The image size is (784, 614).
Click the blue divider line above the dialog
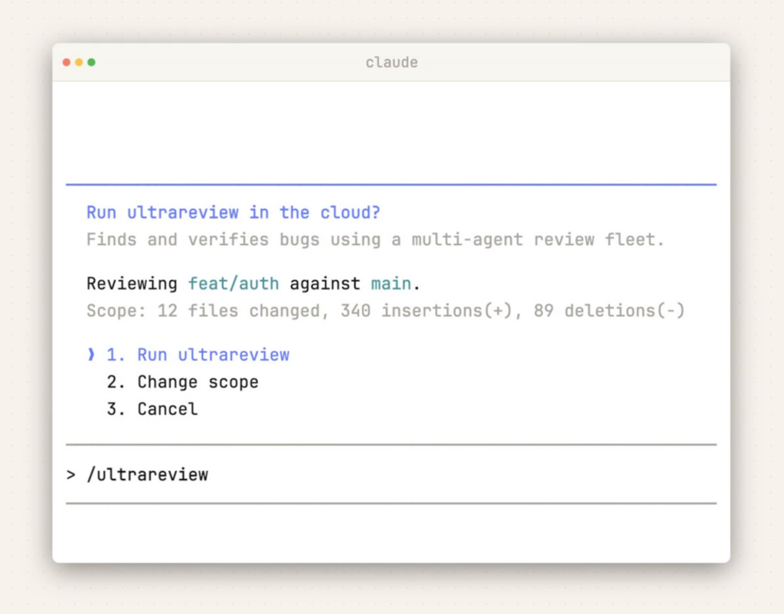click(391, 185)
